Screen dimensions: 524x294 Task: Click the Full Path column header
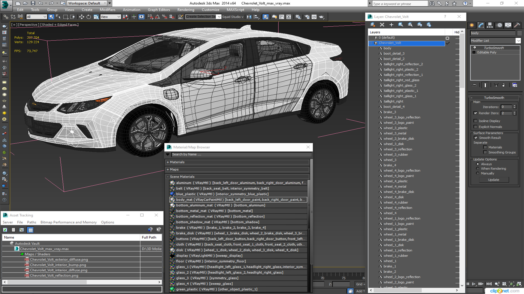coord(151,237)
